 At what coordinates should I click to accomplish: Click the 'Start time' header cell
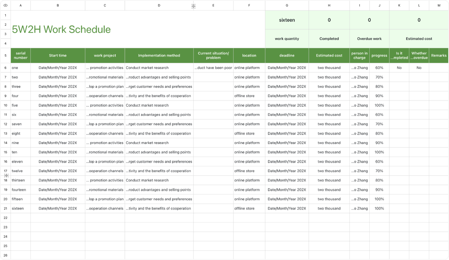point(58,55)
